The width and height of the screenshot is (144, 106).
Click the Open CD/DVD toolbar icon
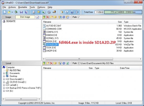[x=16, y=12]
